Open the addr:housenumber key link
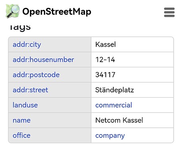The height and width of the screenshot is (149, 182). (43, 60)
